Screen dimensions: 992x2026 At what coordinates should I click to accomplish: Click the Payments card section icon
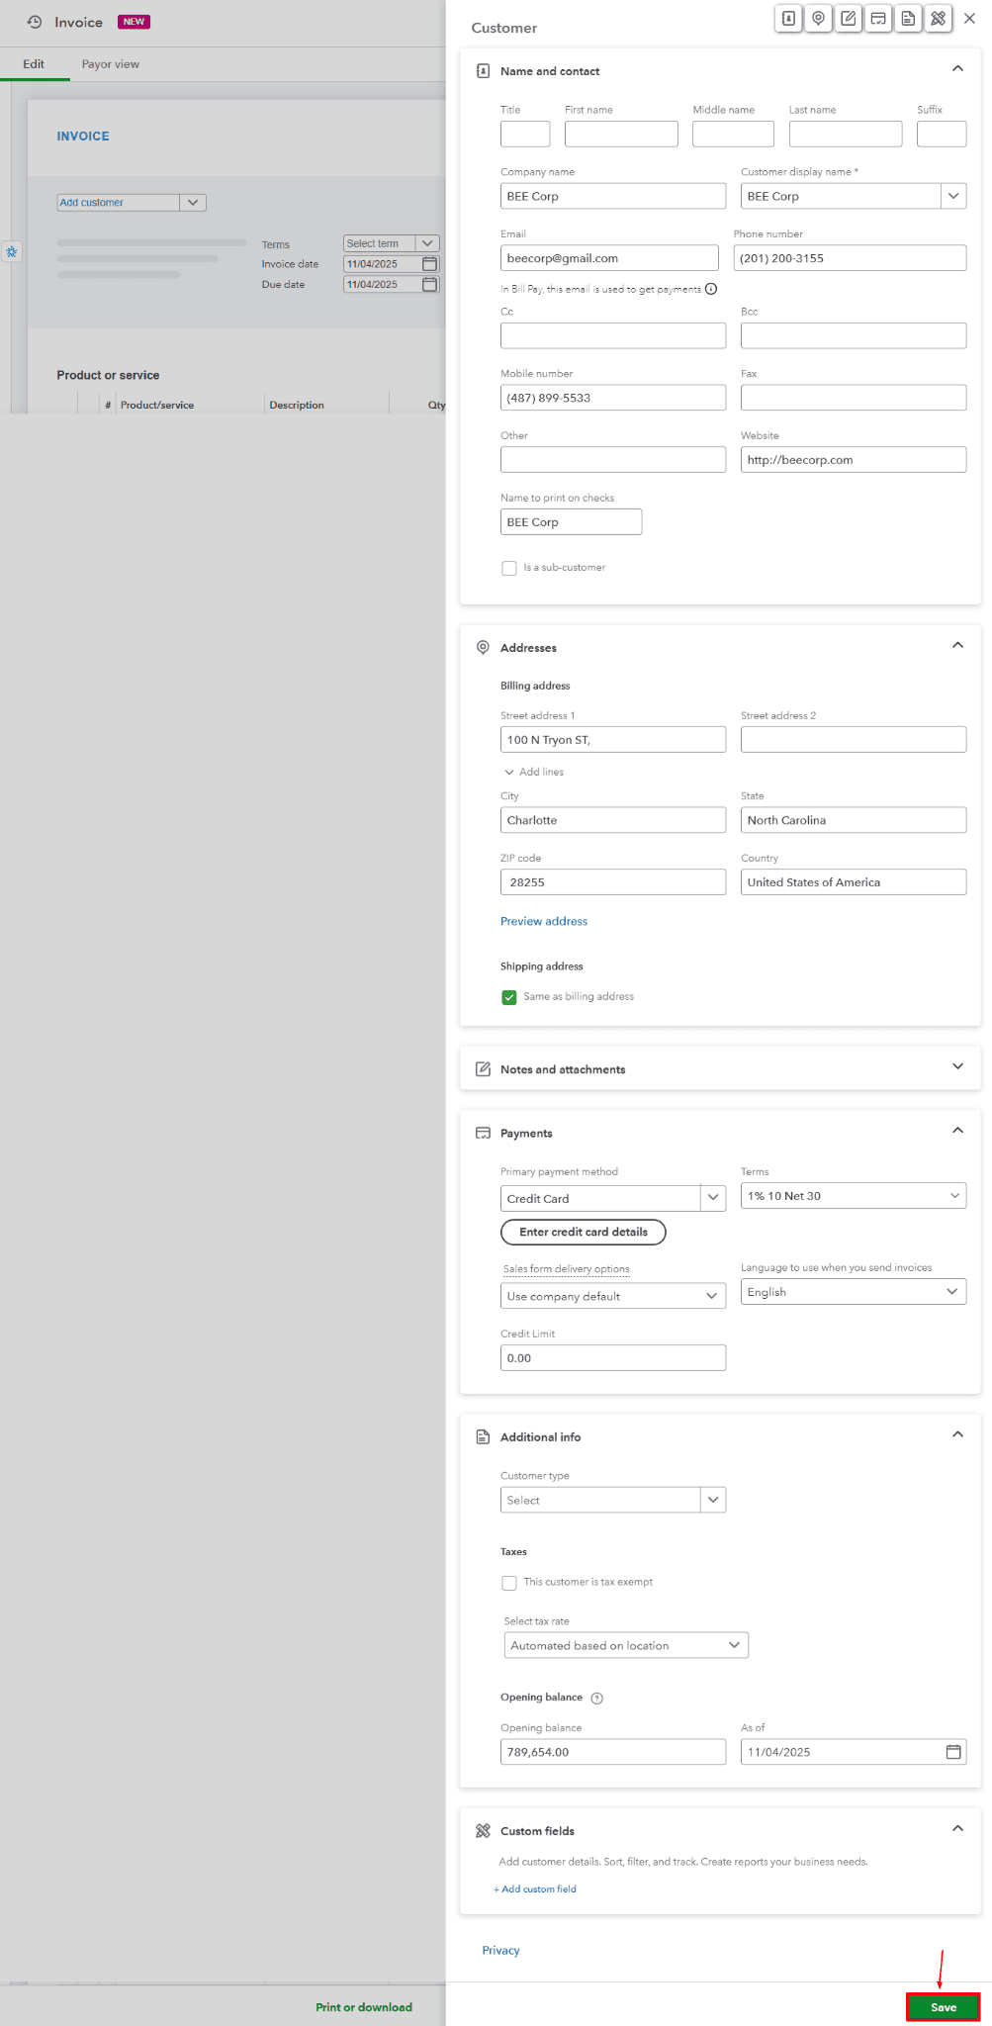pyautogui.click(x=483, y=1133)
